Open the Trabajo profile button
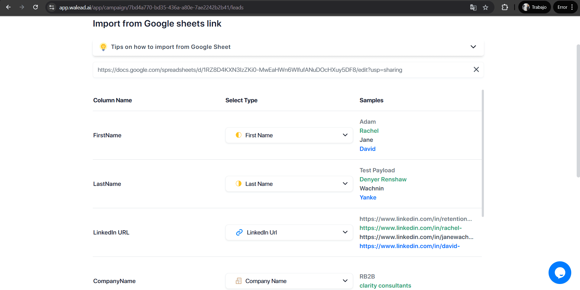Viewport: 580px width, 290px height. coord(534,7)
